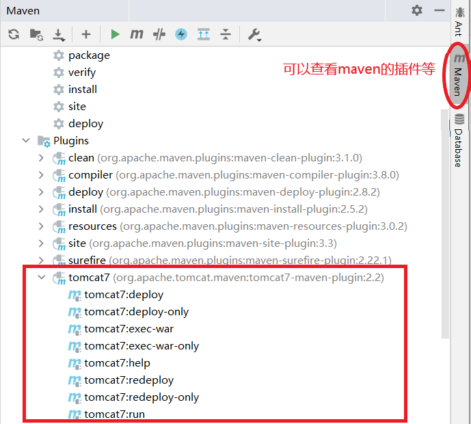Click Add Maven Projects plus icon
The width and height of the screenshot is (471, 424).
pos(85,34)
